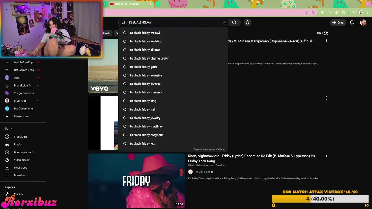This screenshot has height=209, width=372.
Task: Open the Riton Friday Lyrics video thumbnail
Action: (137, 181)
